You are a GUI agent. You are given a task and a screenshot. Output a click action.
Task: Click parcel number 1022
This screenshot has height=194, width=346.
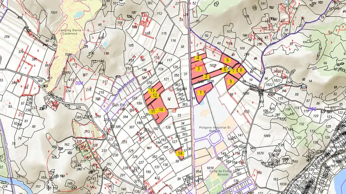click(269, 85)
